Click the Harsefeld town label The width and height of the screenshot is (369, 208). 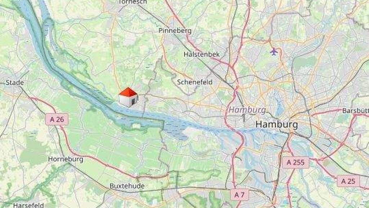pos(28,205)
